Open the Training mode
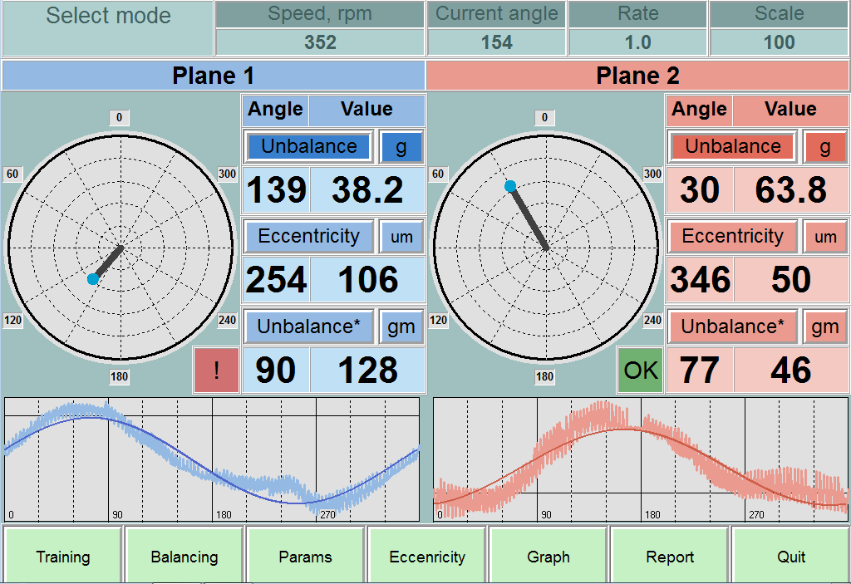Viewport: 851px width, 584px height. 63,557
